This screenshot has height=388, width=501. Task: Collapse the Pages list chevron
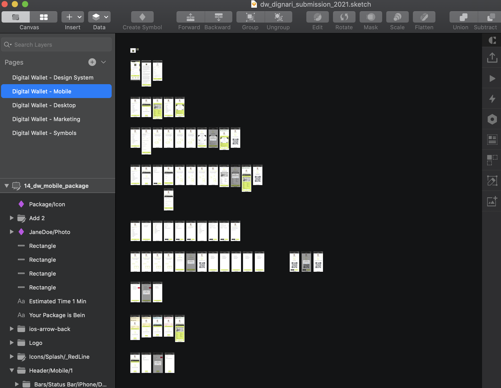click(103, 62)
